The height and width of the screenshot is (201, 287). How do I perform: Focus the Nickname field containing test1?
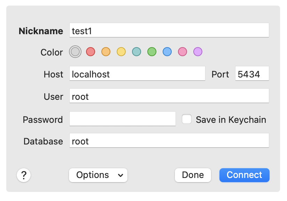click(169, 30)
